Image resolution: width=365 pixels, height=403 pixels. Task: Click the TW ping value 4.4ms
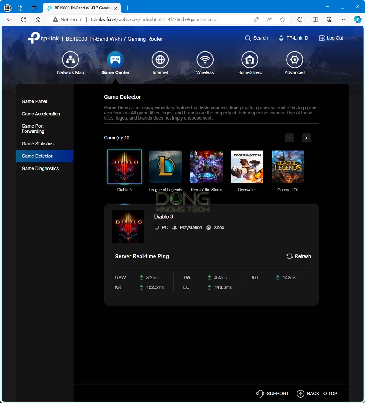coord(221,278)
